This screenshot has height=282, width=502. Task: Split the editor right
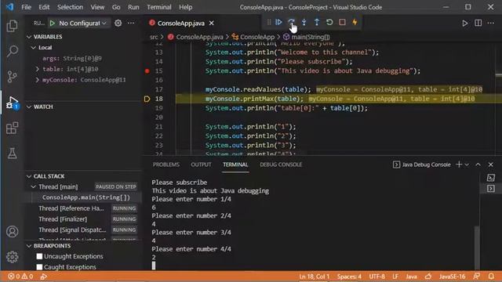[478, 23]
